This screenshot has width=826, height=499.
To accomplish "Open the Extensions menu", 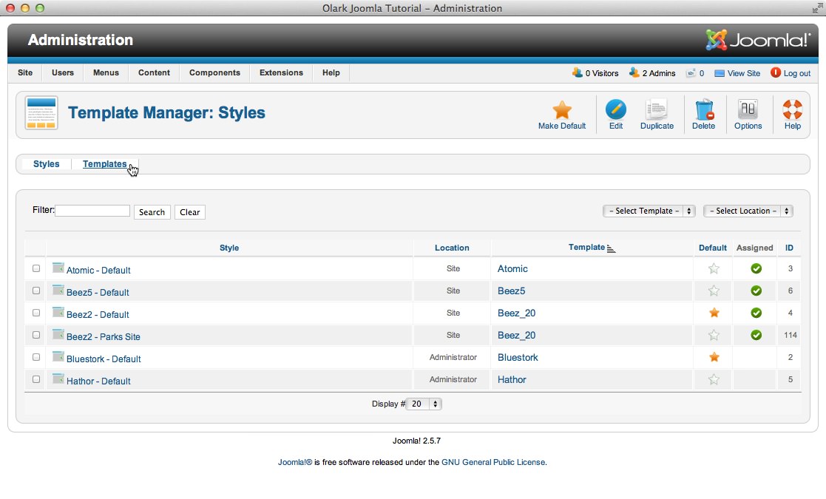I will coord(281,73).
